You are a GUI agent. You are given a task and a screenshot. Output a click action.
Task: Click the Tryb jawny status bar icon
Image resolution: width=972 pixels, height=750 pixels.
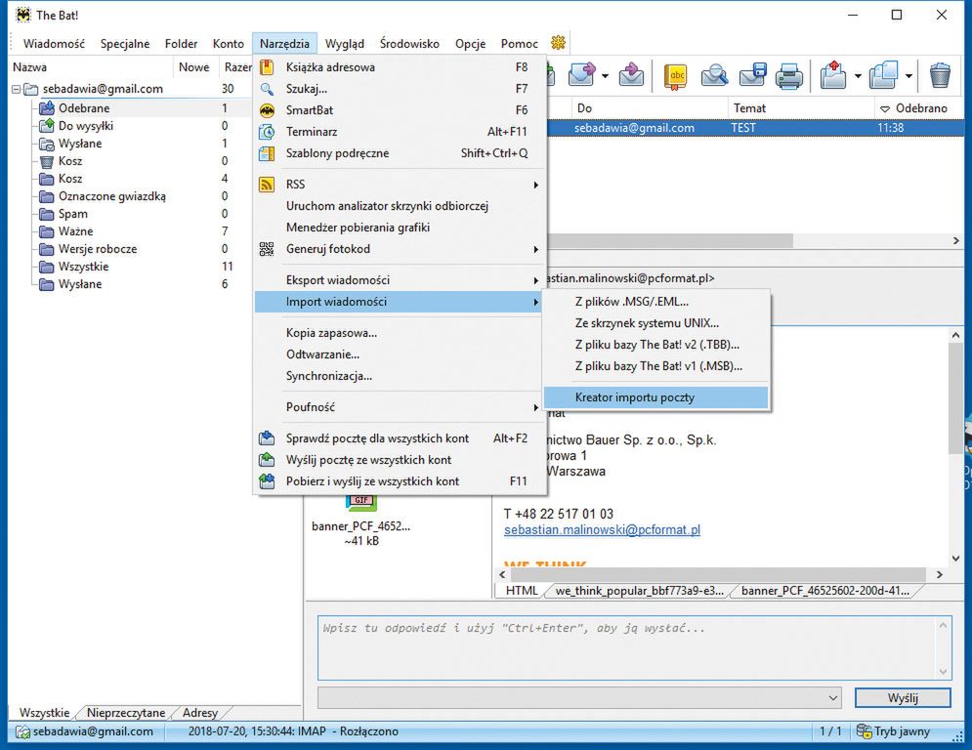click(864, 730)
